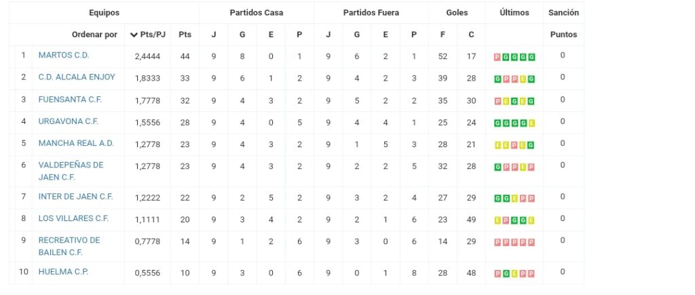Open C.D. ALCALA ENJOY team page

pyautogui.click(x=77, y=77)
